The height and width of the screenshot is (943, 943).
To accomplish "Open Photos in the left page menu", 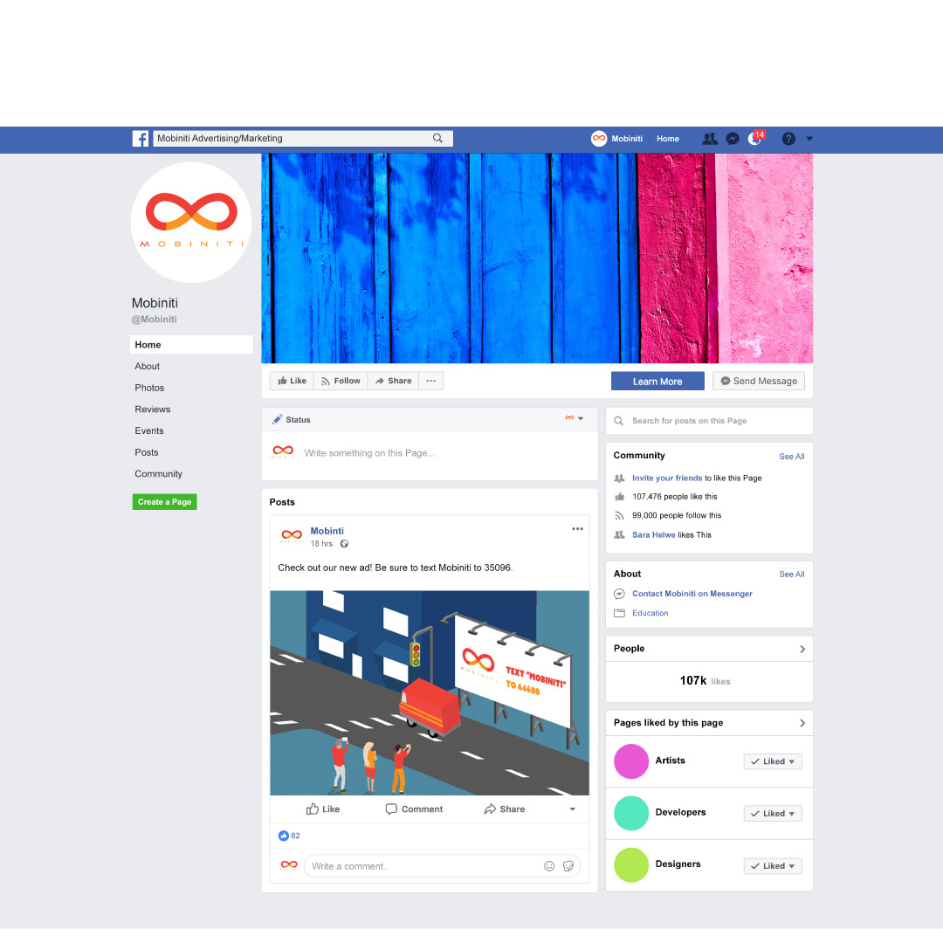I will coord(150,388).
